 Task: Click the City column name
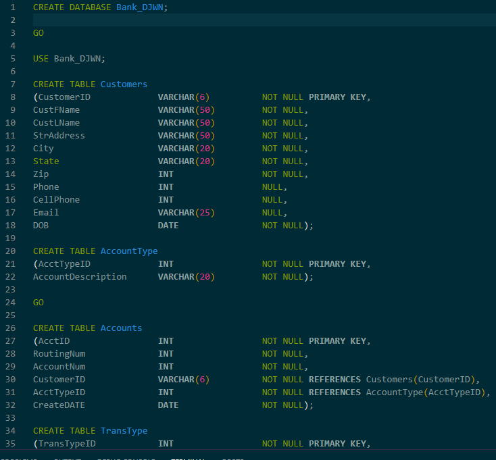coord(43,149)
